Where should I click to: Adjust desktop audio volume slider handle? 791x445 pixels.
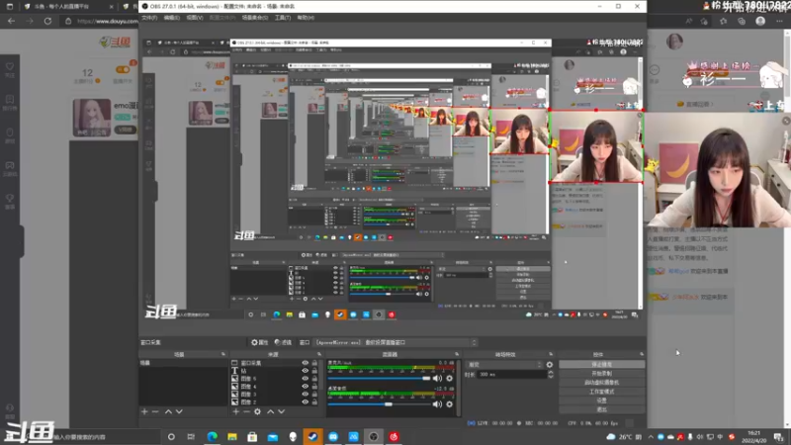pos(388,404)
